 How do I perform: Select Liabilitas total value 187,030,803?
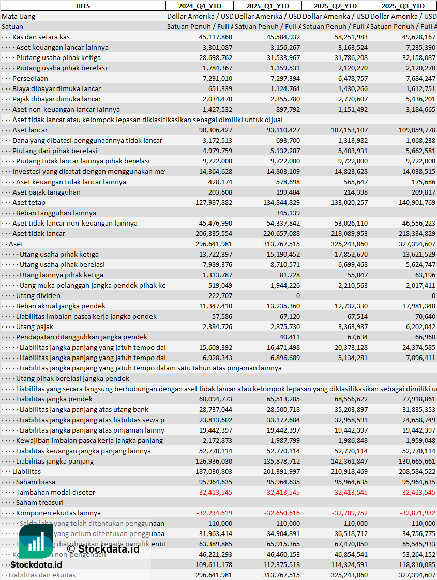pos(214,472)
